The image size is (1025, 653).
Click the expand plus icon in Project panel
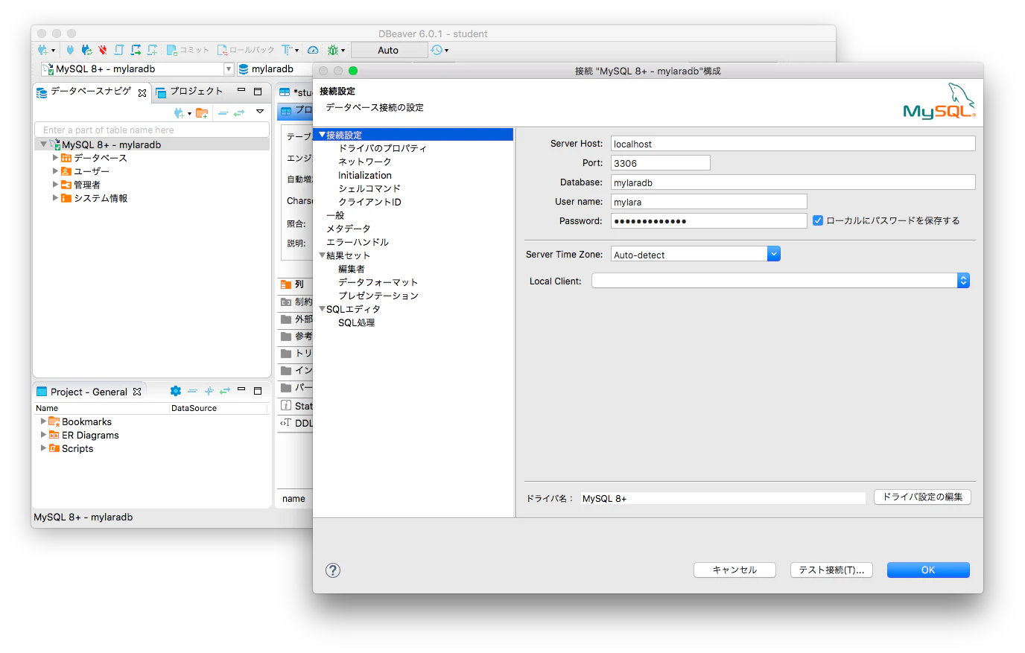pos(209,391)
